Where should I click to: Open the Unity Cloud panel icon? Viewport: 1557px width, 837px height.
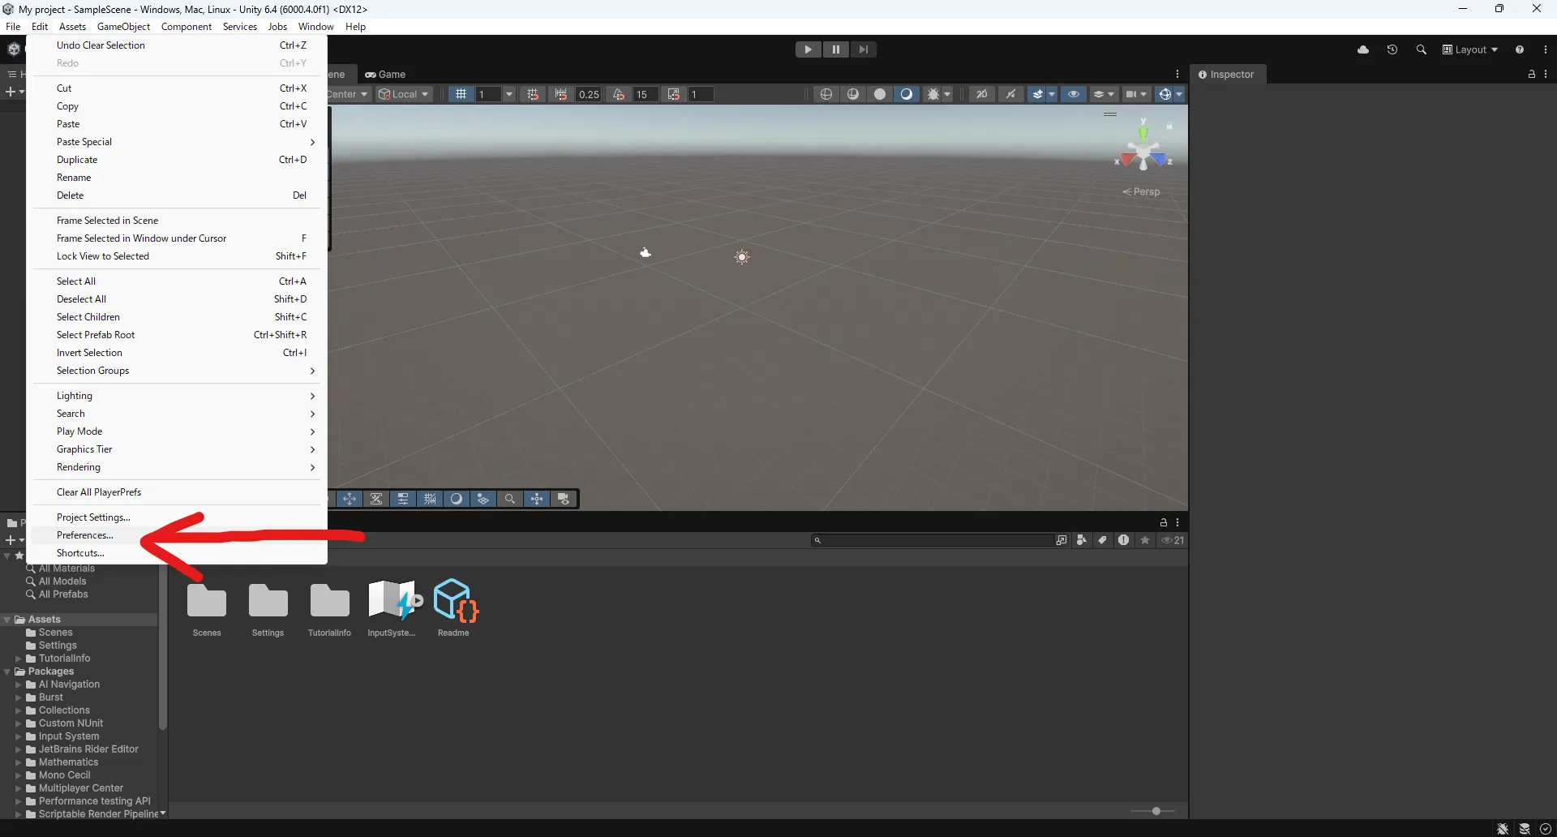pos(1364,49)
